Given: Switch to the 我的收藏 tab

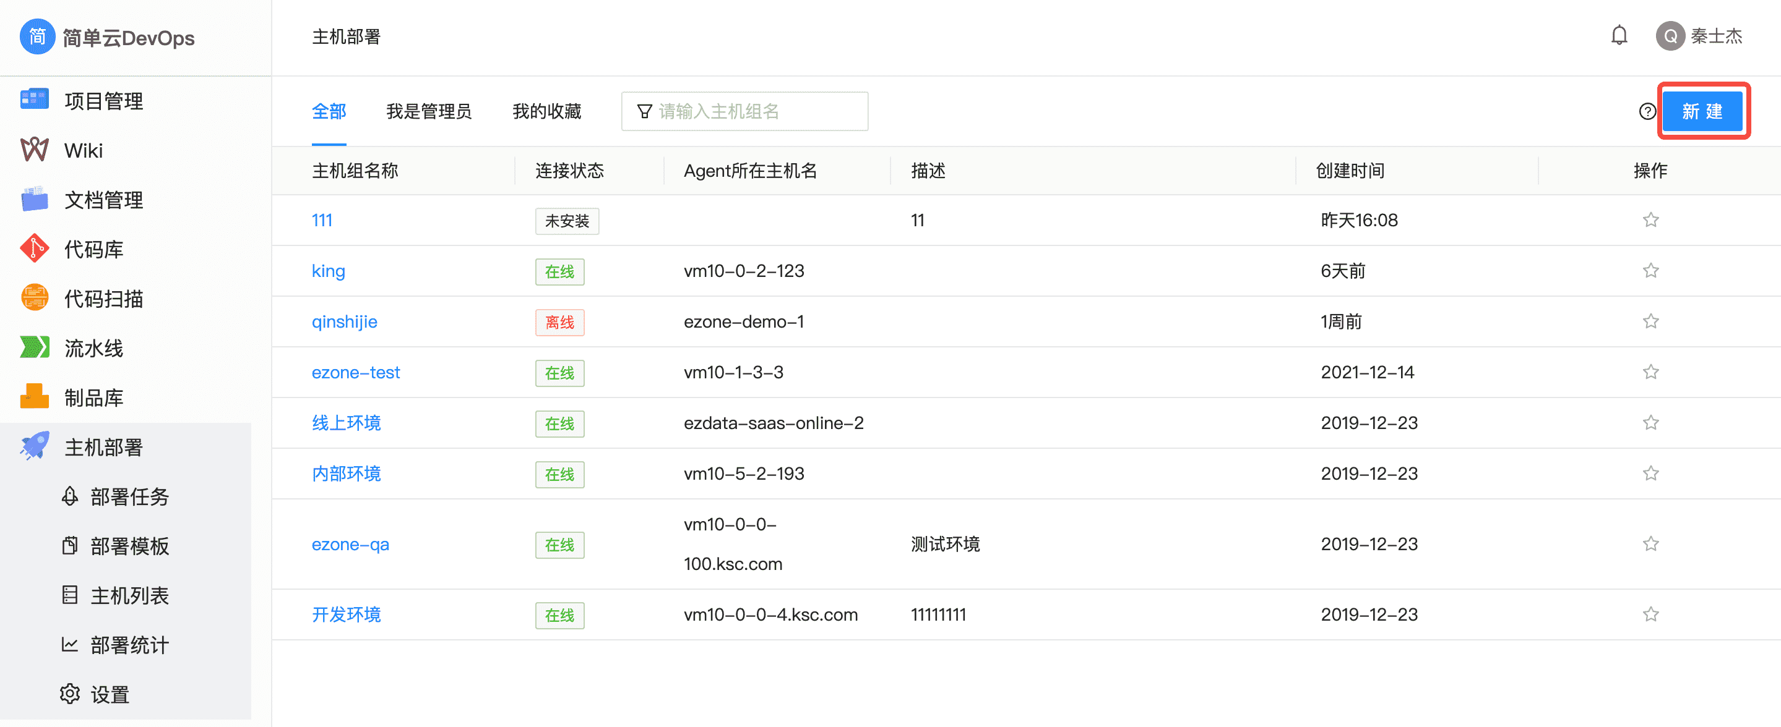Looking at the screenshot, I should pyautogui.click(x=546, y=111).
